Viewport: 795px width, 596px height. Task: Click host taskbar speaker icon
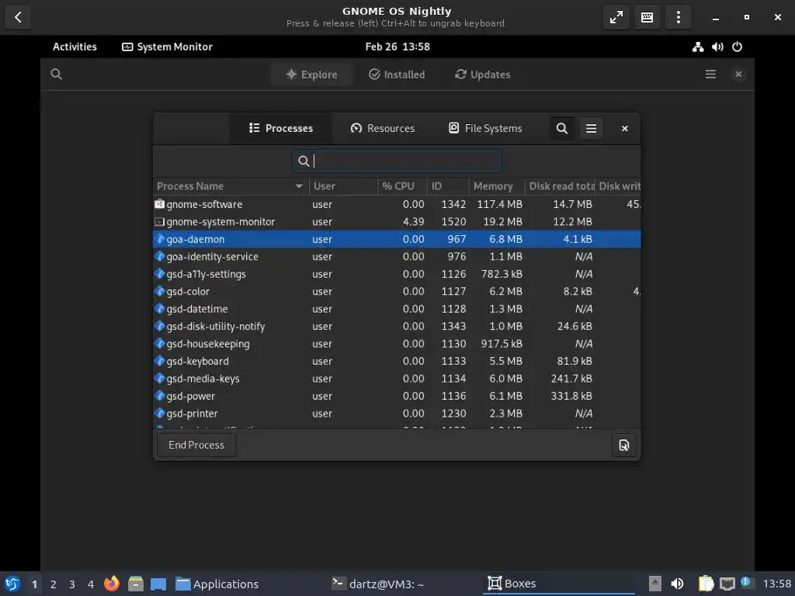coord(677,584)
